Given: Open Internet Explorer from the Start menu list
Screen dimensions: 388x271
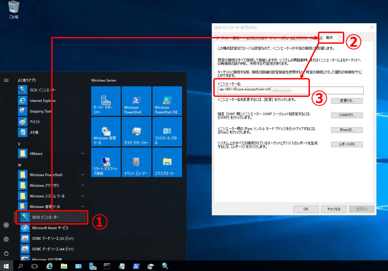Looking at the screenshot, I should click(x=51, y=101).
